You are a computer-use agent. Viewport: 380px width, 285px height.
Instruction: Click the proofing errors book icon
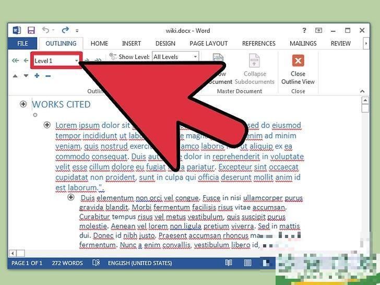pos(96,263)
